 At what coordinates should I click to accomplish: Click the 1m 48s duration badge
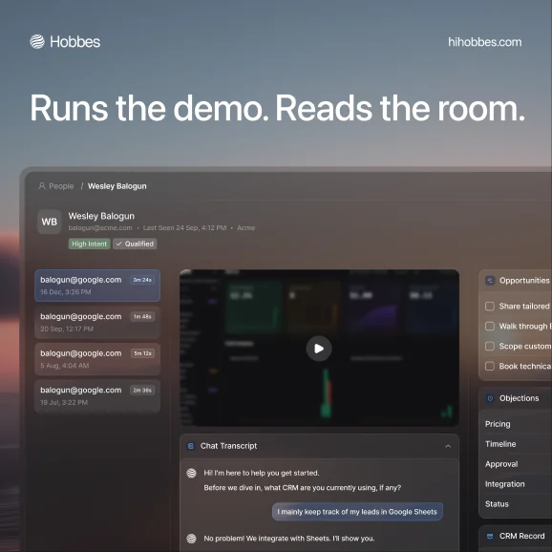point(142,316)
